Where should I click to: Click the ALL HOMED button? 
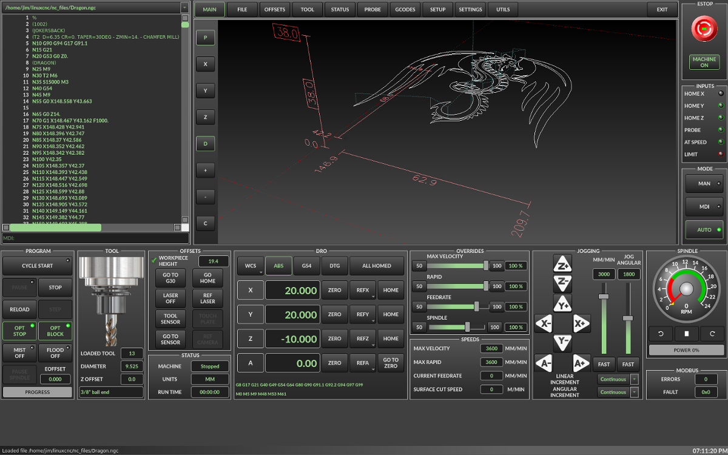coord(376,266)
